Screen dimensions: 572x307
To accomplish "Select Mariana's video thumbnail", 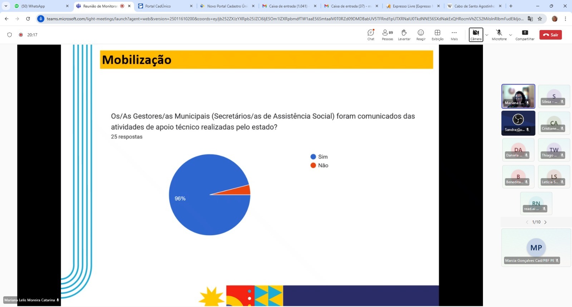I will click(x=518, y=96).
